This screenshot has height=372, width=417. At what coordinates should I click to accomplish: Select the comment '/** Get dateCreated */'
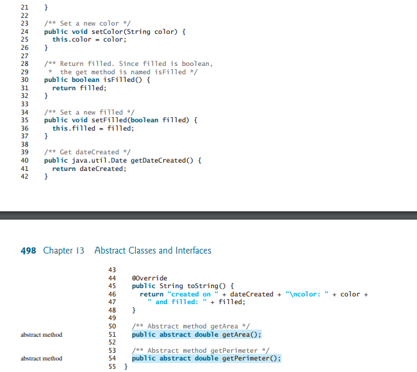88,152
